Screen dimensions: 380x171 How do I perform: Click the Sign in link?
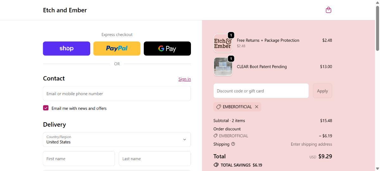click(184, 79)
